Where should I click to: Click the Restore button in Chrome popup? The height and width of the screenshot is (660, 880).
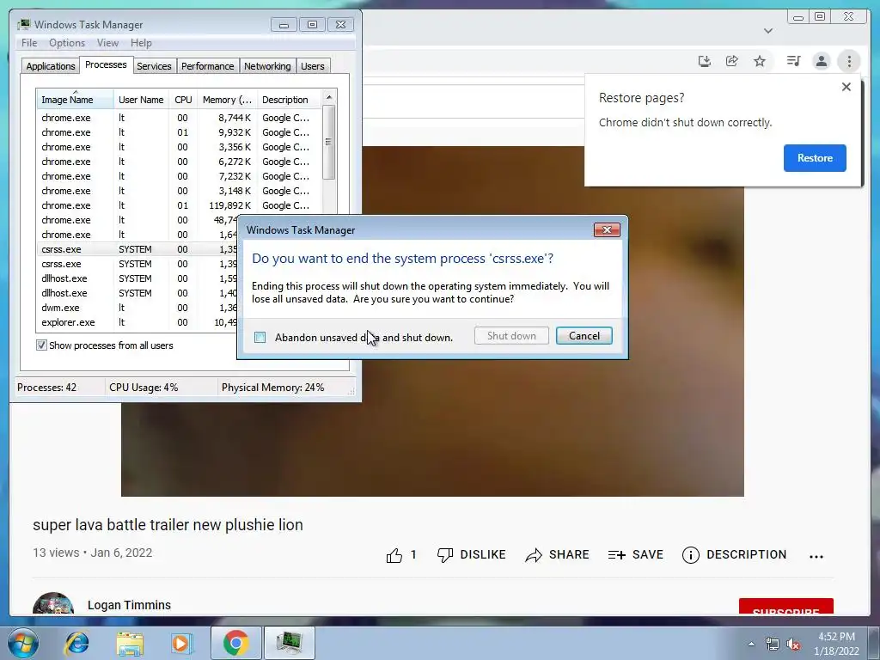tap(815, 158)
